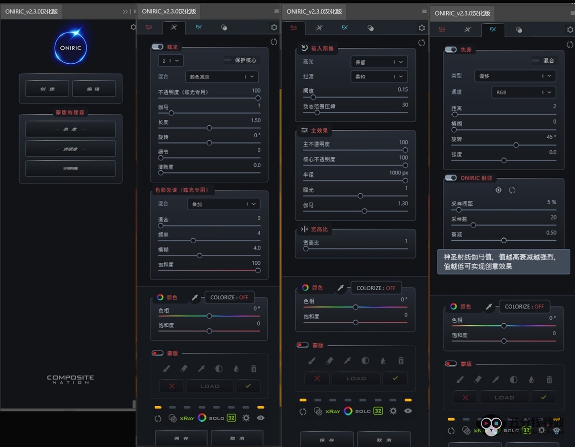Image resolution: width=575 pixels, height=447 pixels.
Task: Click the reset icon under the gear in 眩光 panel
Action: (274, 42)
